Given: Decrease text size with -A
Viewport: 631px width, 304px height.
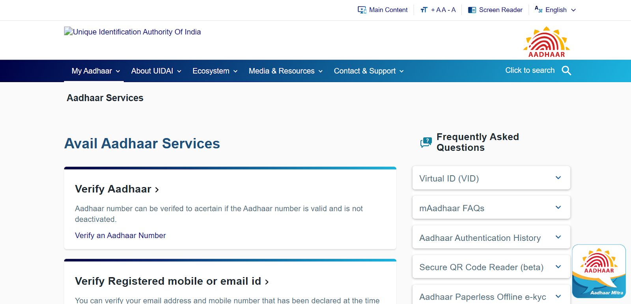Looking at the screenshot, I should [x=452, y=10].
